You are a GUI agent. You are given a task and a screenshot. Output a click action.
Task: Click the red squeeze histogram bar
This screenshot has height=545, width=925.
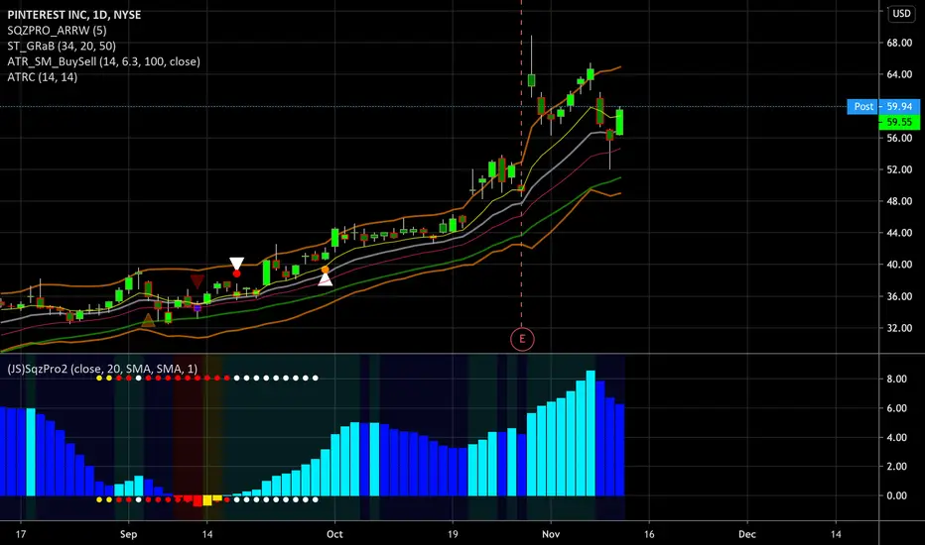pyautogui.click(x=198, y=500)
